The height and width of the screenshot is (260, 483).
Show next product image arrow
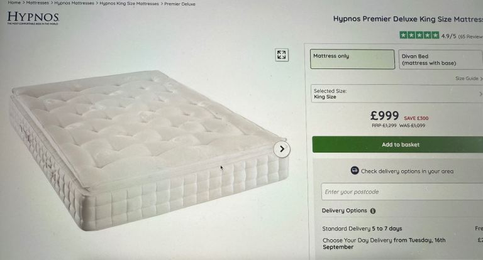click(282, 149)
